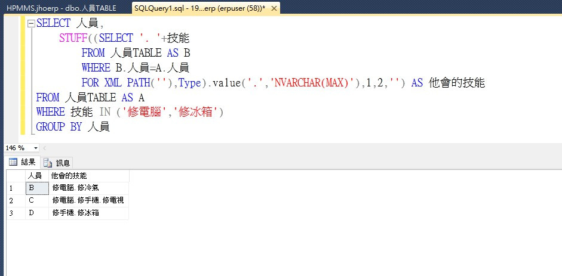
Task: Select cell C in 人員 column
Action: tap(37, 200)
